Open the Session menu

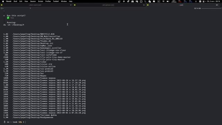(33, 1)
